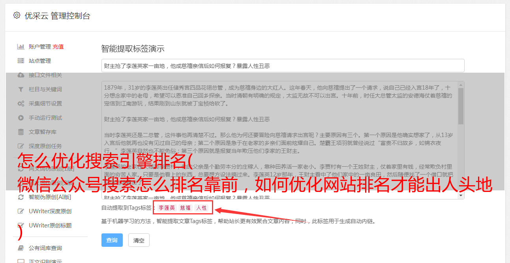Click the gear icon beside 优采云 管理控制台

click(17, 15)
